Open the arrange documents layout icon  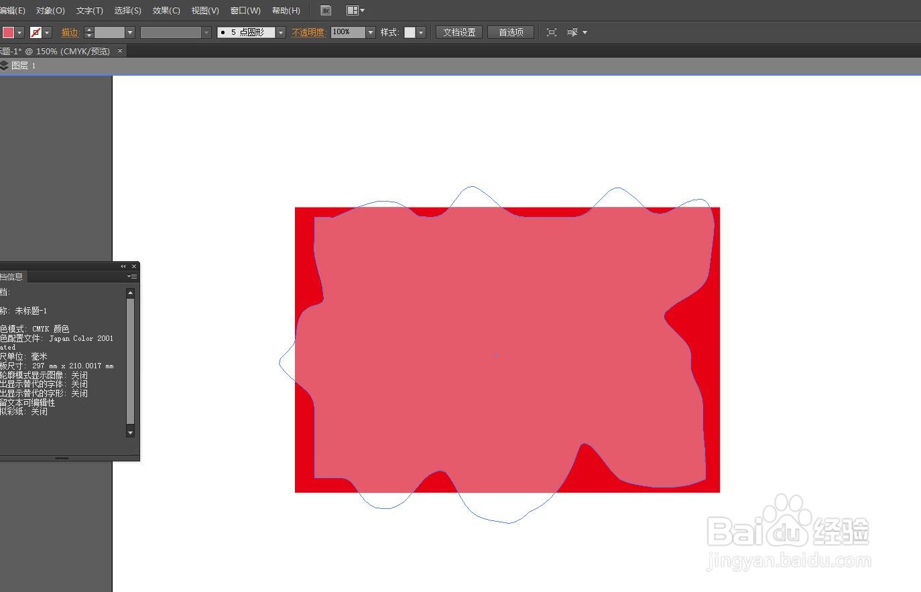[355, 11]
